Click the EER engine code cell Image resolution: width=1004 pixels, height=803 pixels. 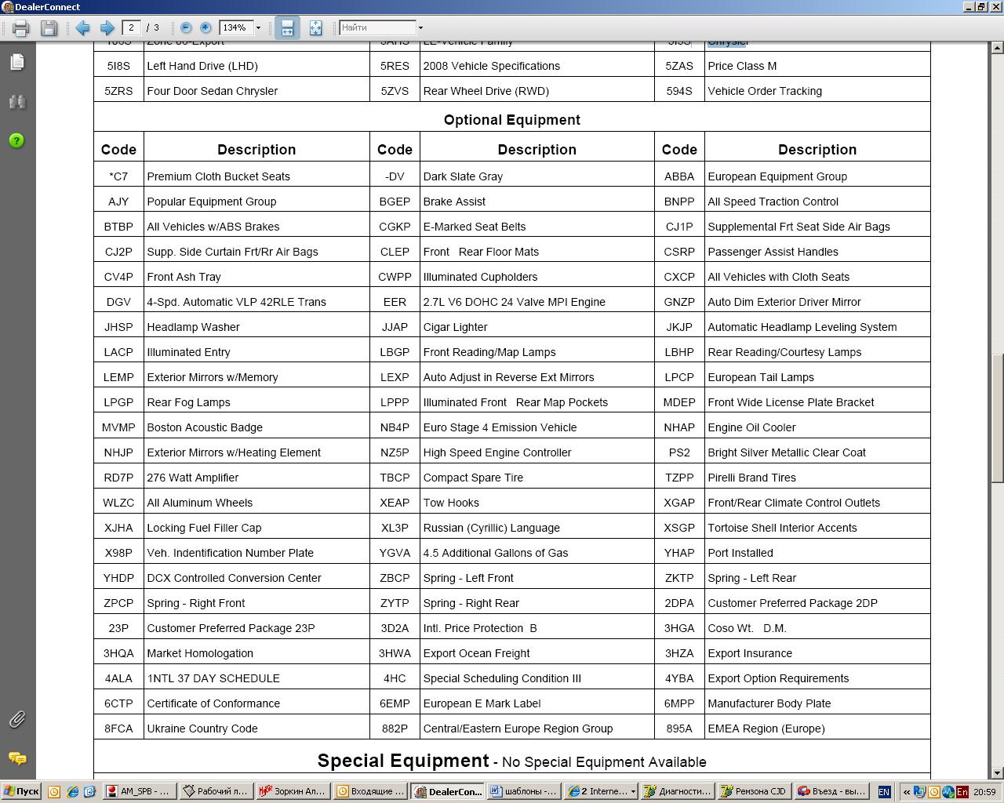click(395, 302)
